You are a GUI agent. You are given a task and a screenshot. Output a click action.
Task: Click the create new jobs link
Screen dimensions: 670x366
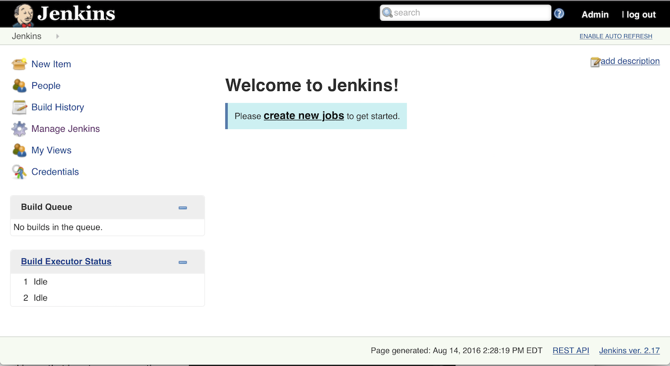tap(304, 116)
